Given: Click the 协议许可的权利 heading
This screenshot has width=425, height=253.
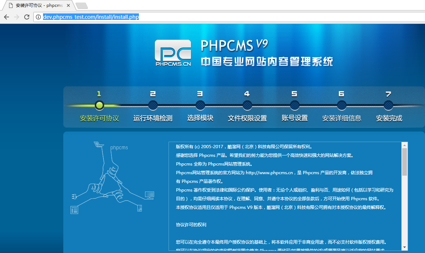Looking at the screenshot, I should 191,224.
